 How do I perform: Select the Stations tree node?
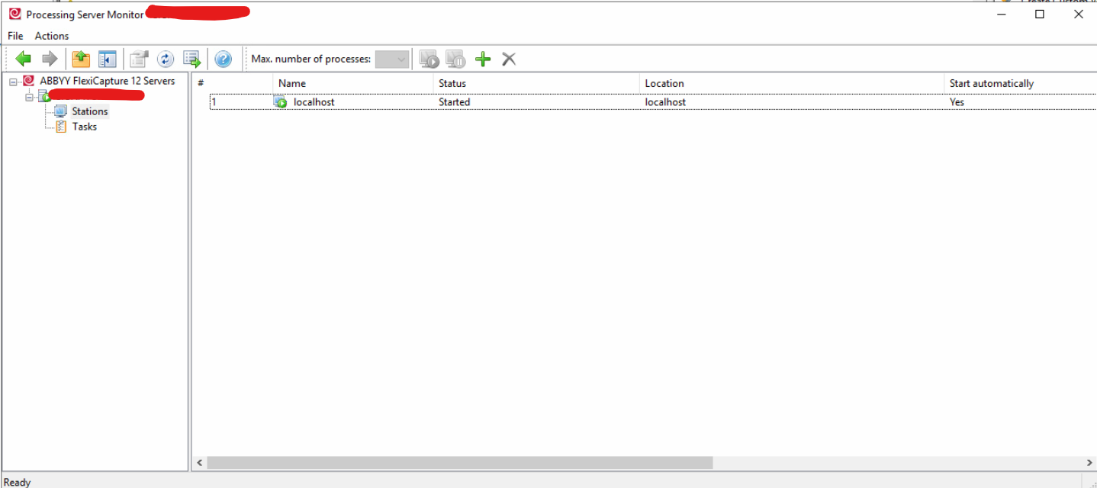(90, 111)
